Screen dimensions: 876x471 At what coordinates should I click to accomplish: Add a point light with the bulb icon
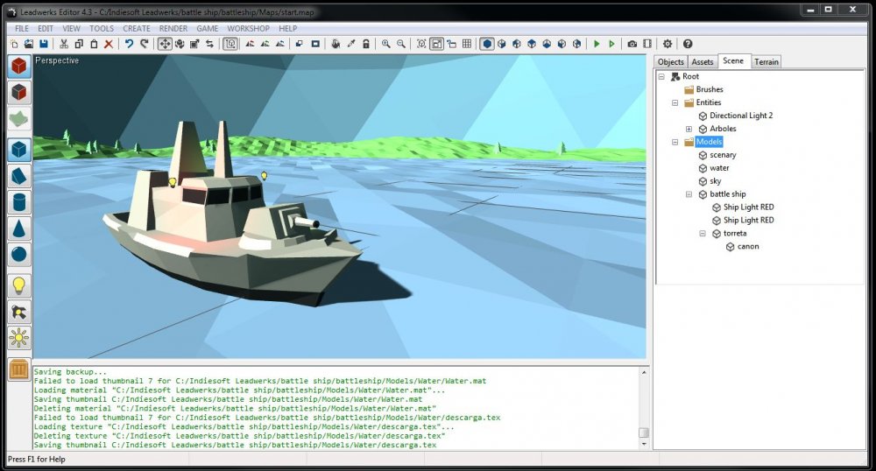[19, 285]
